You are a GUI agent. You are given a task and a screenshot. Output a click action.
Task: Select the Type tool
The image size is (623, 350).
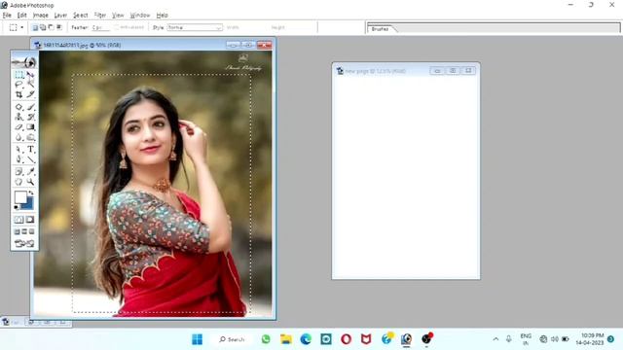coord(30,150)
